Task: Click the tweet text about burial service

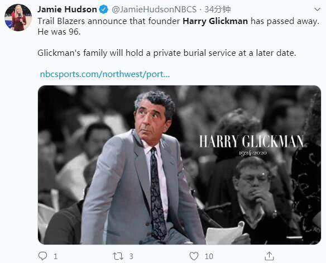Action: pyautogui.click(x=166, y=53)
